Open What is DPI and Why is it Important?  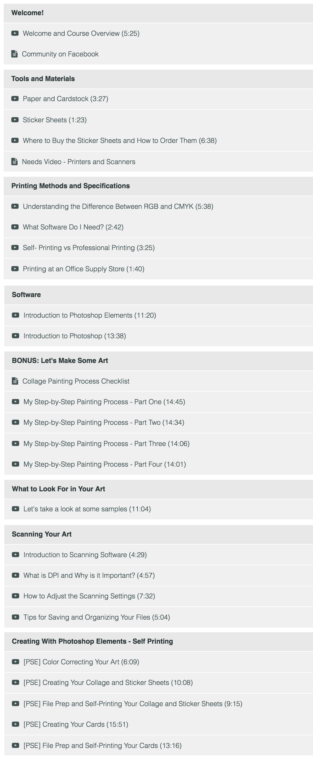158,576
